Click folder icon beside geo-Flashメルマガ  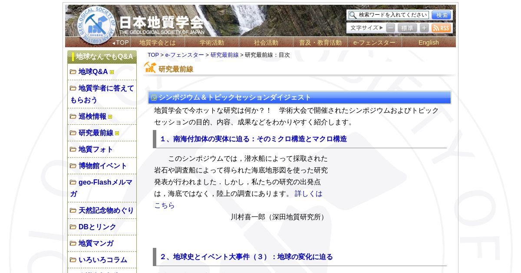pyautogui.click(x=73, y=182)
